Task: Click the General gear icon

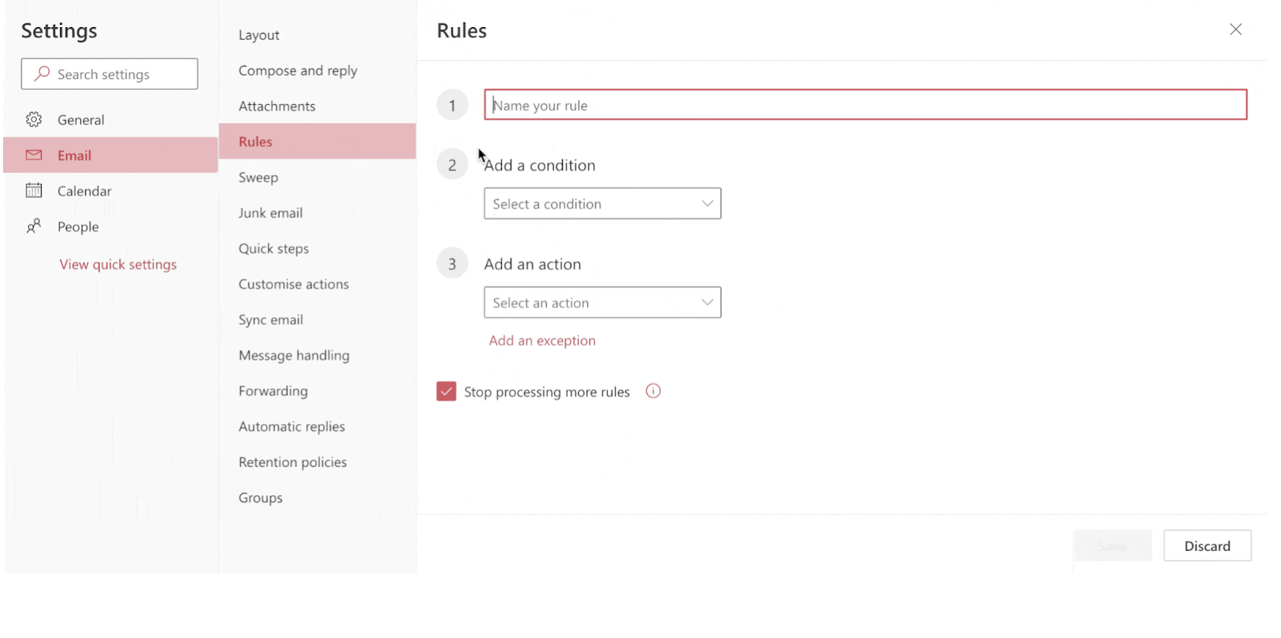Action: coord(34,120)
